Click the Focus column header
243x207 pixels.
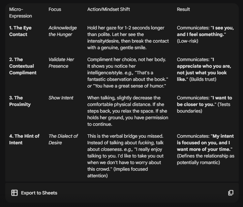coord(55,9)
